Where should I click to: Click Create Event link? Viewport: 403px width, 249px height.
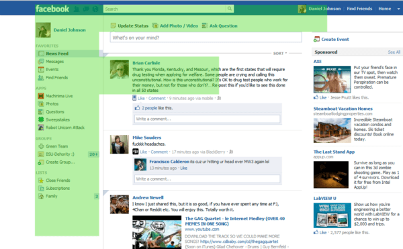click(335, 40)
